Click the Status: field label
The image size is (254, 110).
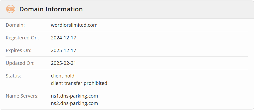point(13,76)
